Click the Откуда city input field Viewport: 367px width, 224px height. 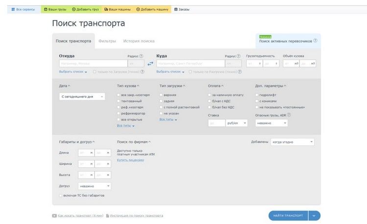(x=93, y=64)
